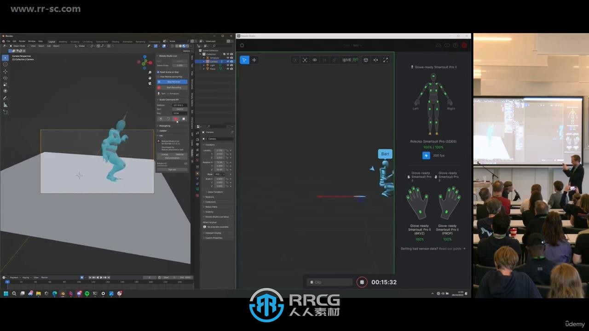This screenshot has width=589, height=331.
Task: Select the Blender Select Box tool
Action: pyautogui.click(x=5, y=58)
